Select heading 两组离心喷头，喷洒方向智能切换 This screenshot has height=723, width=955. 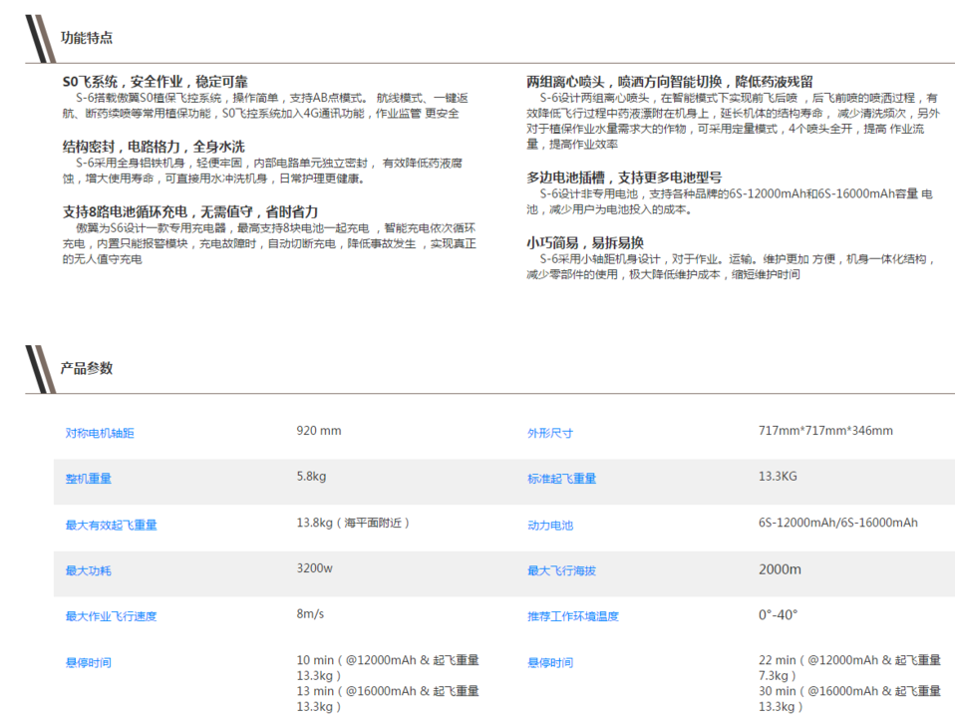pos(624,82)
